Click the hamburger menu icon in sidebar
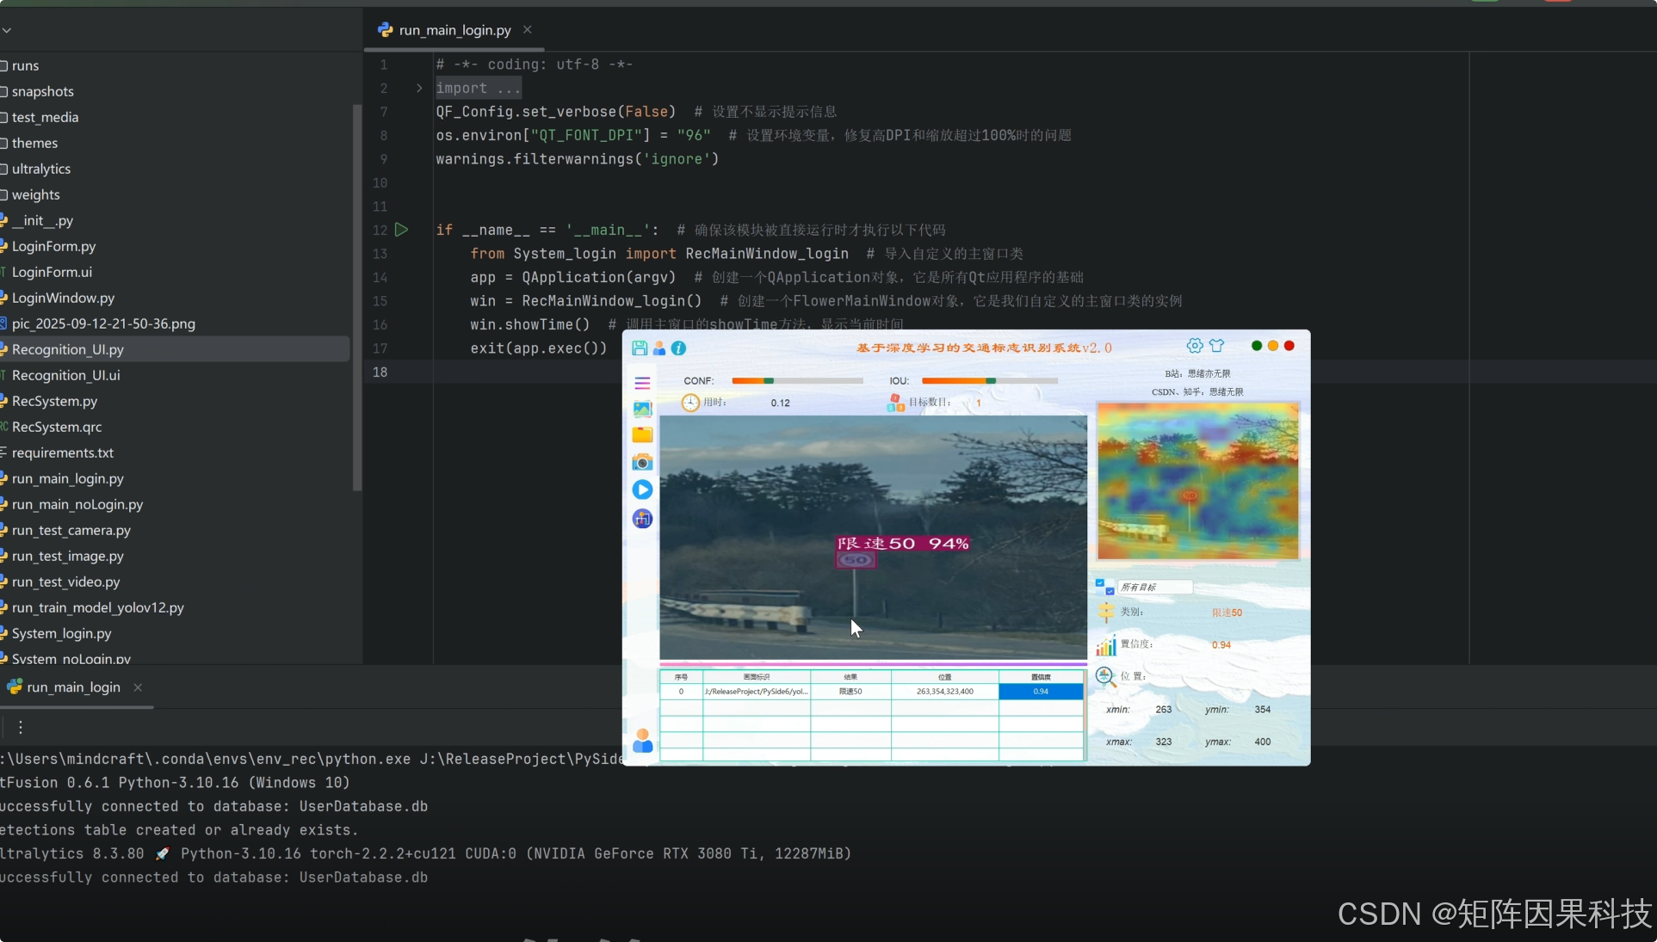This screenshot has height=942, width=1657. point(642,383)
